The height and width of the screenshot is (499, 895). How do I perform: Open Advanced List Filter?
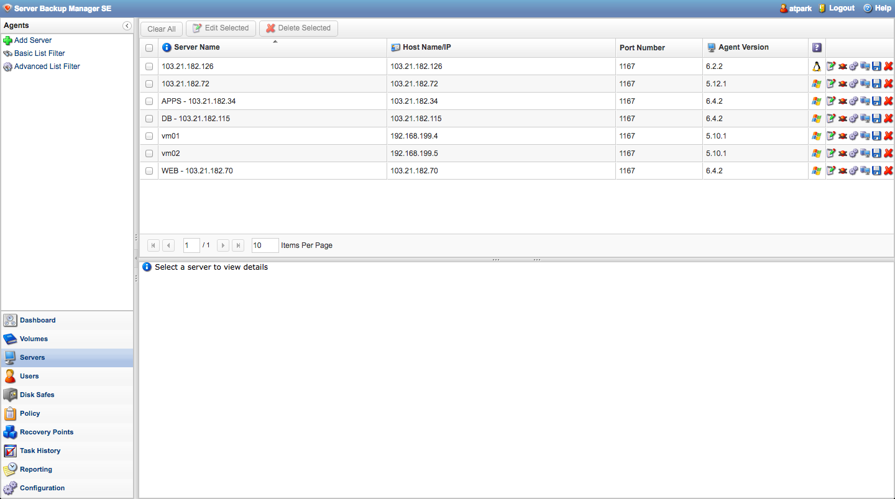[47, 66]
